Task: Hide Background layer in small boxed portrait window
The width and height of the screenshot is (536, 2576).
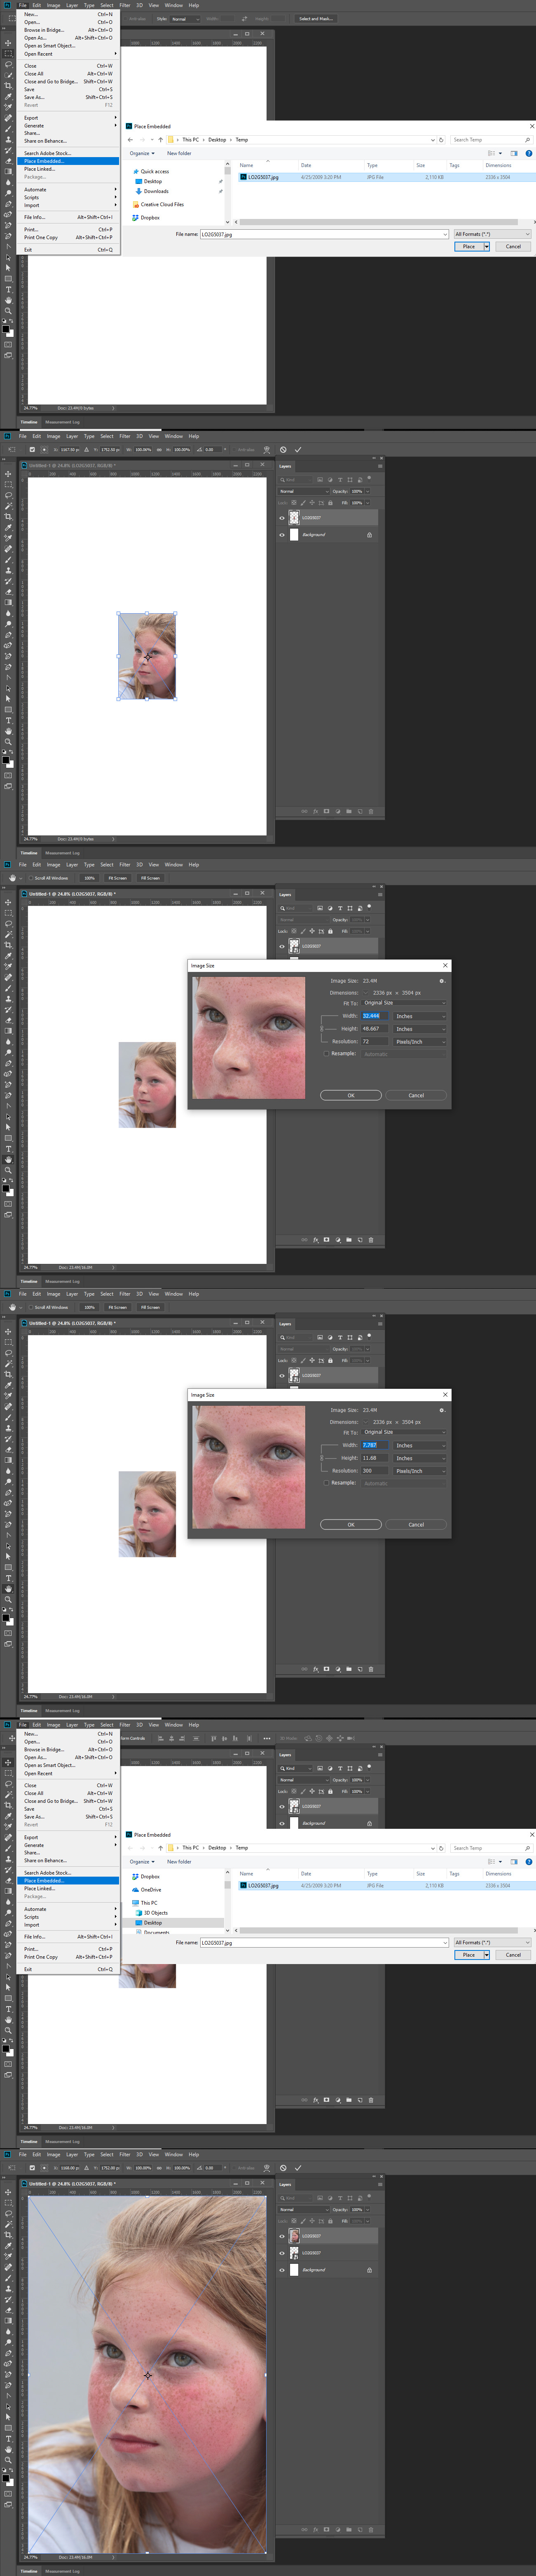Action: click(282, 535)
